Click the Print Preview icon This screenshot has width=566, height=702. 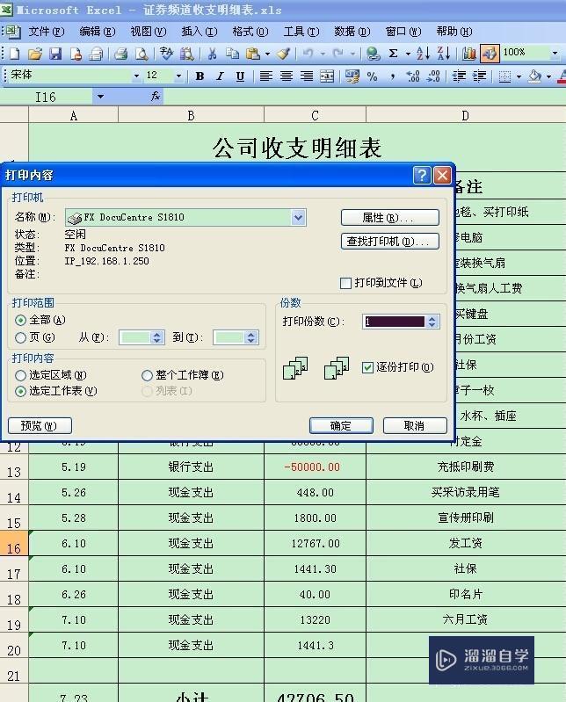[x=141, y=54]
